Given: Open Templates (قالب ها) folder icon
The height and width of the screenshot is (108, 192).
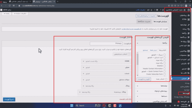Looking at the screenshot, I should click(x=188, y=73).
